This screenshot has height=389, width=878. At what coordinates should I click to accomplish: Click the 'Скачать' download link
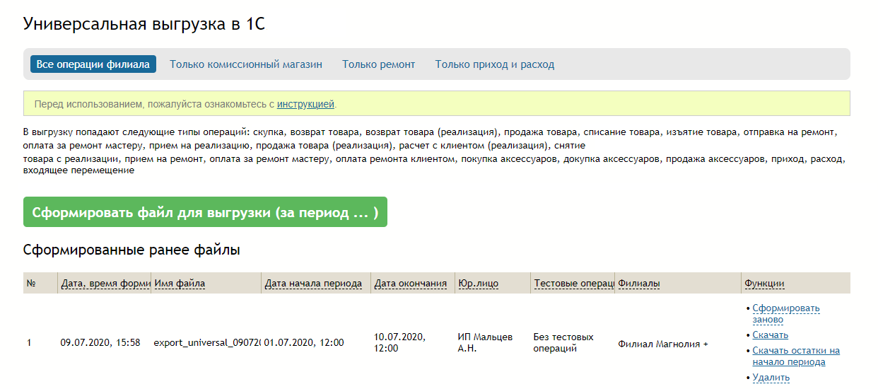pyautogui.click(x=771, y=335)
